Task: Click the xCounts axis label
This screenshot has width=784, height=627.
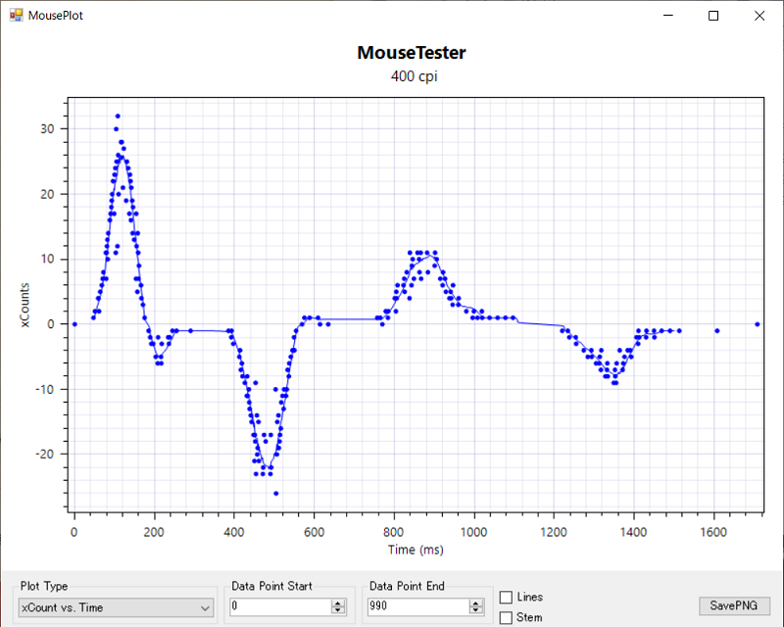Action: point(24,305)
